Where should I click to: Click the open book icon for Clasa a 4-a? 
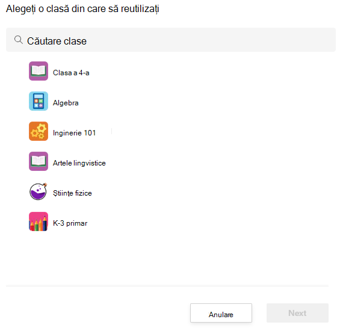click(39, 71)
